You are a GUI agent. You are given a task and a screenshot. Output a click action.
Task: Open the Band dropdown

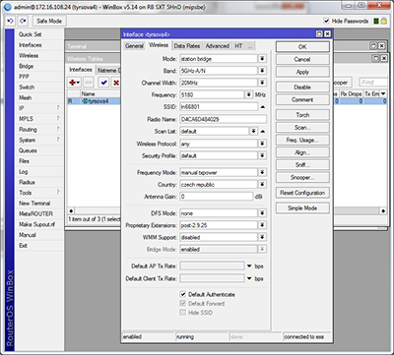(x=262, y=71)
